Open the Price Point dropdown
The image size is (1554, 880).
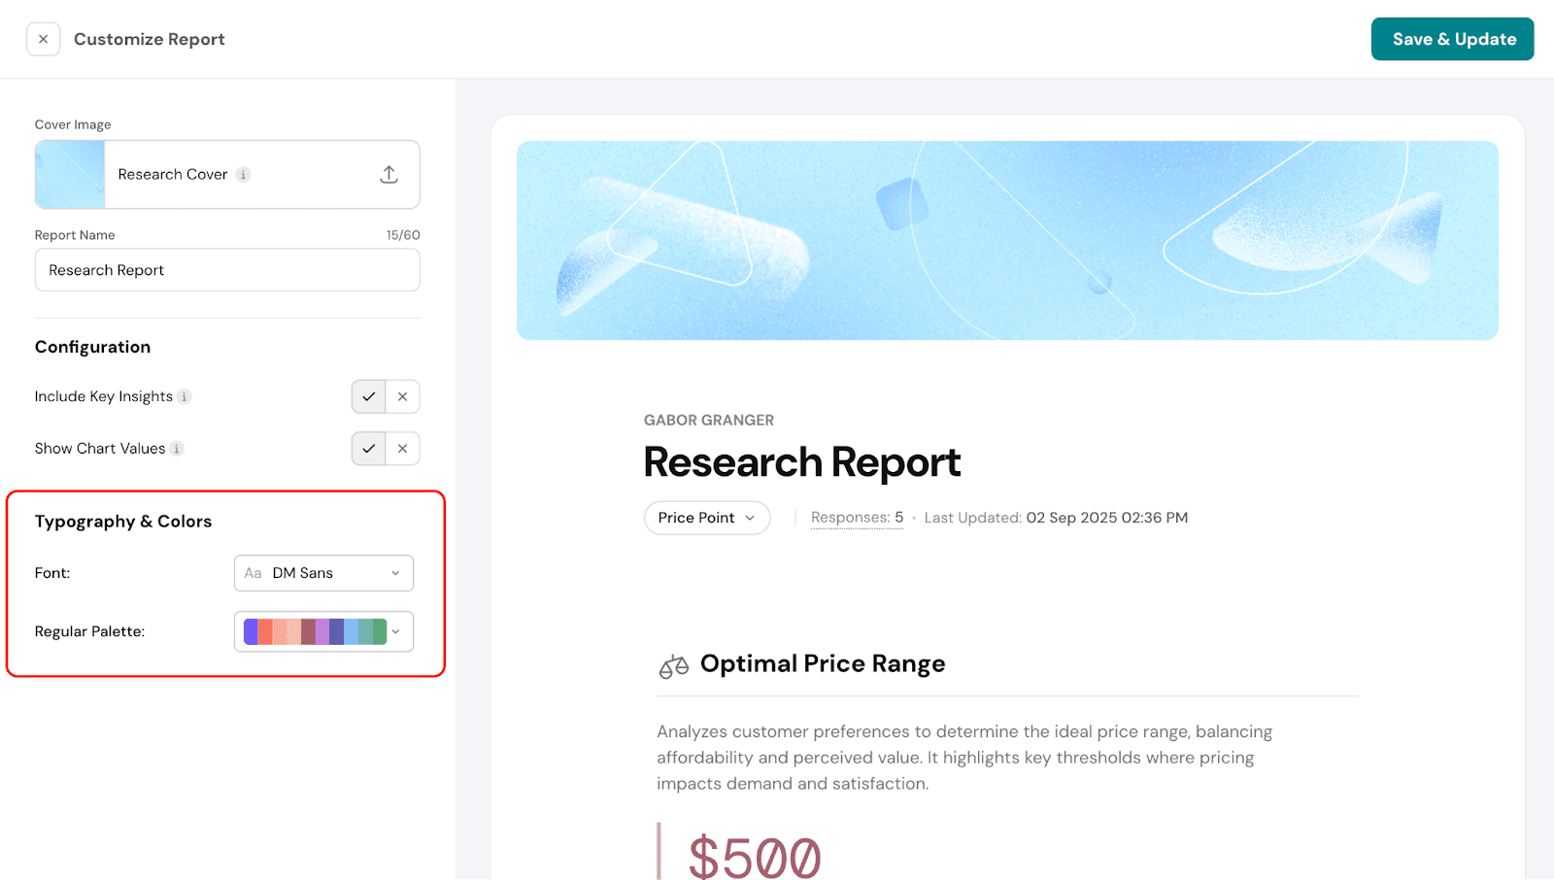(x=706, y=518)
